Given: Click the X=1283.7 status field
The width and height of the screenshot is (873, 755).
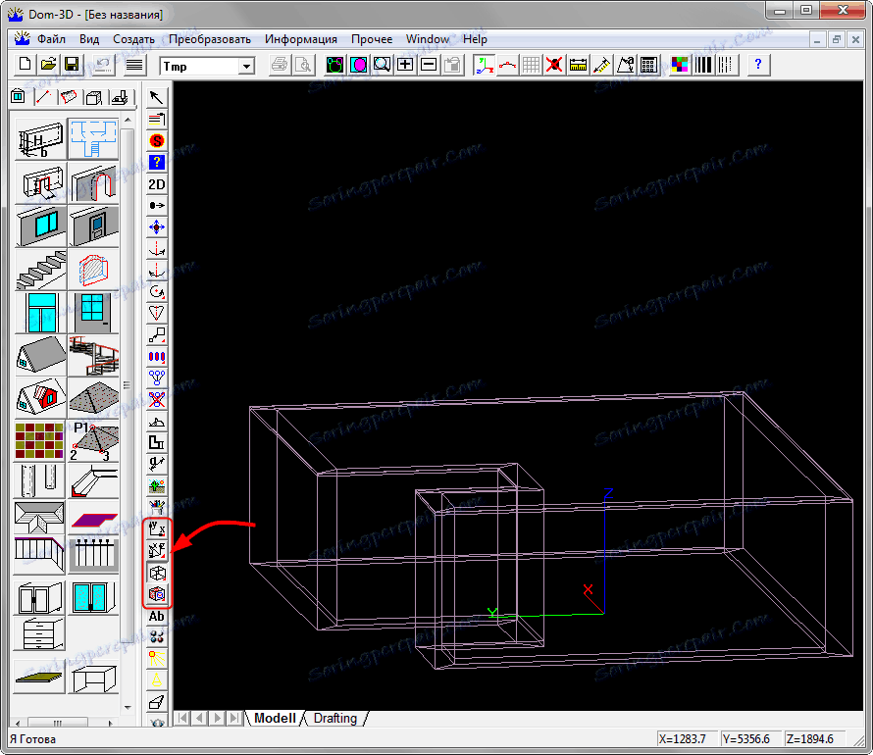Looking at the screenshot, I should pos(686,739).
